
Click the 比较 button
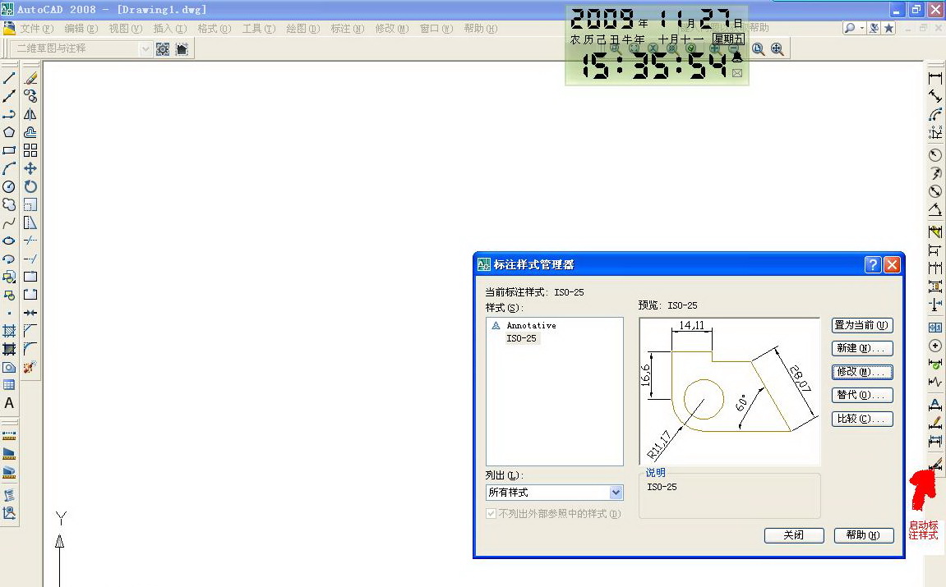click(x=861, y=419)
